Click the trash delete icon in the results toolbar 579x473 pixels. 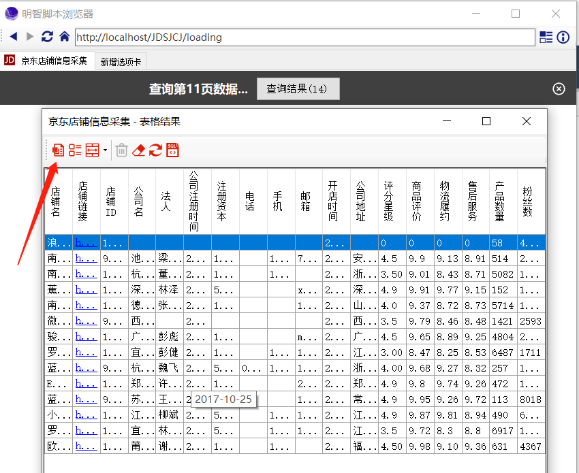[x=121, y=150]
